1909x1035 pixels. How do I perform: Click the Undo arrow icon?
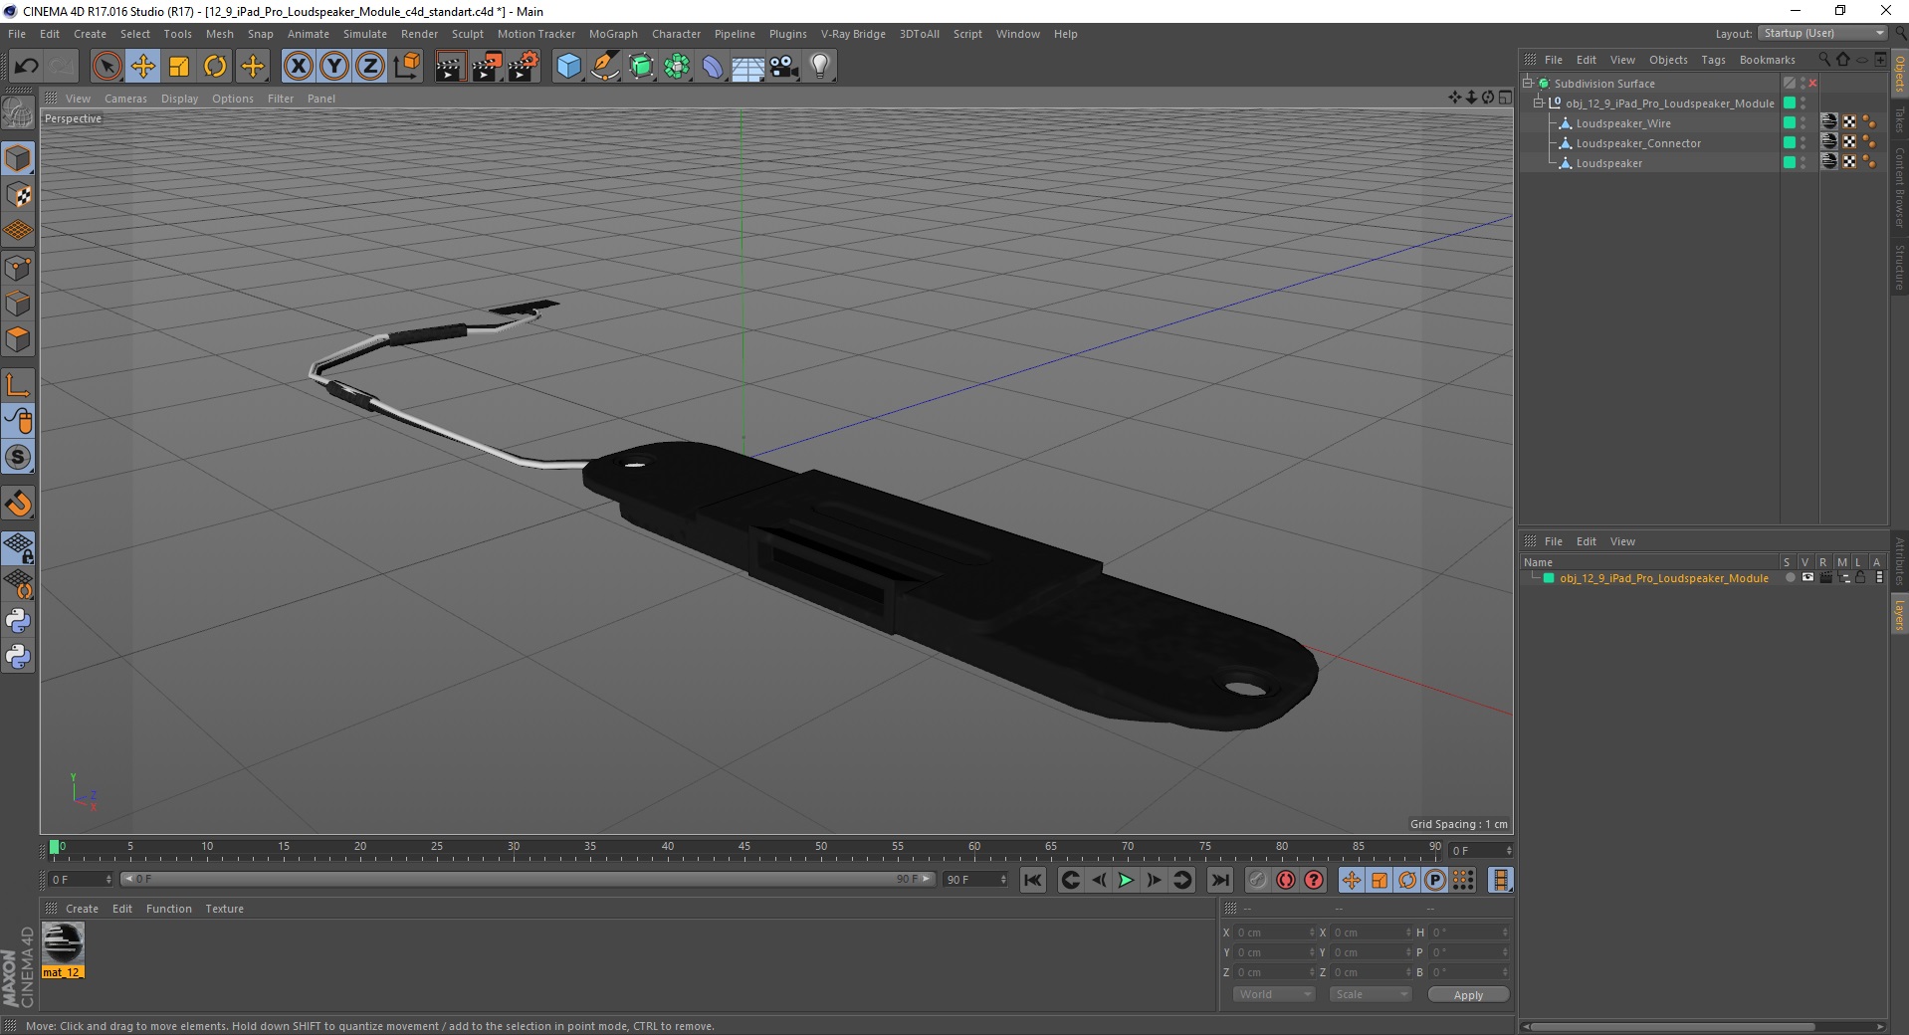pos(26,67)
